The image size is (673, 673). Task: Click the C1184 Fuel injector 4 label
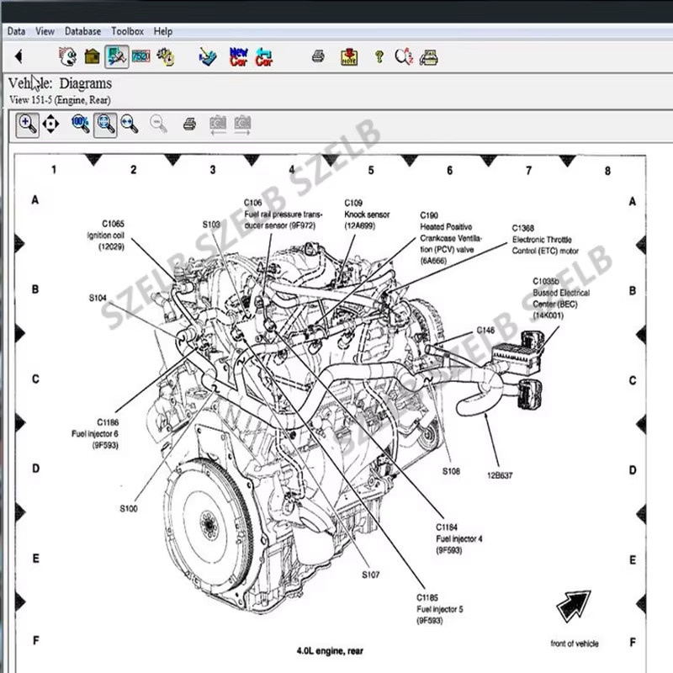click(459, 538)
